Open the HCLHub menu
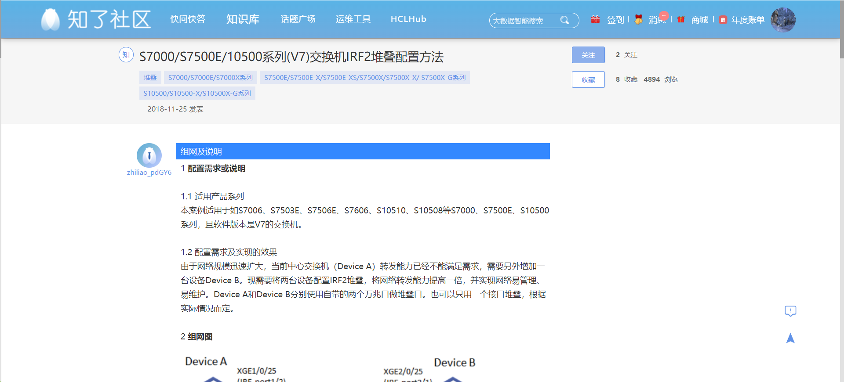 point(408,19)
